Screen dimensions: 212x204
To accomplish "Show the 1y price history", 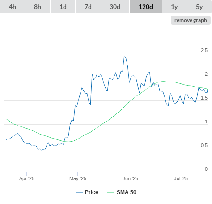I will 174,7.
